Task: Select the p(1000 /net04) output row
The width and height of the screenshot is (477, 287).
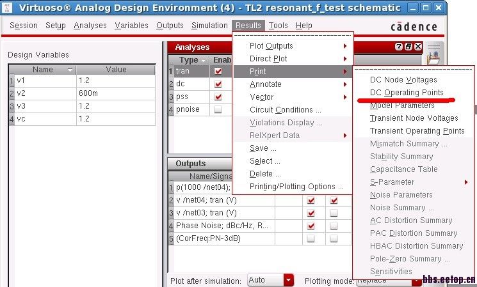Action: pos(202,187)
